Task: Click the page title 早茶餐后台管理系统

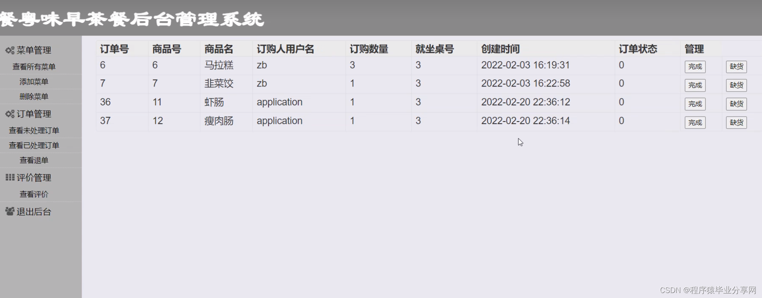Action: tap(164, 19)
